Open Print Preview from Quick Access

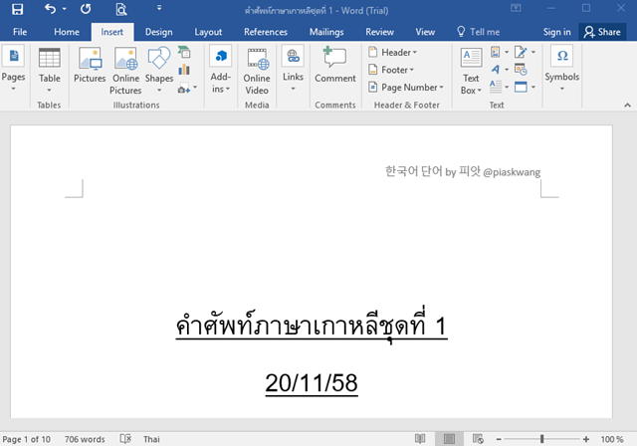coord(121,9)
